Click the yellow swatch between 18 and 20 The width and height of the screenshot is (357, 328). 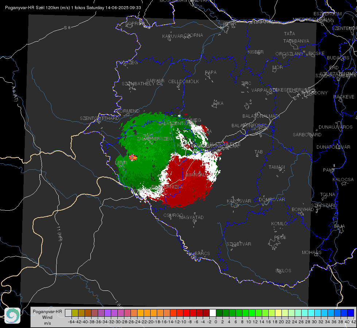point(278,313)
